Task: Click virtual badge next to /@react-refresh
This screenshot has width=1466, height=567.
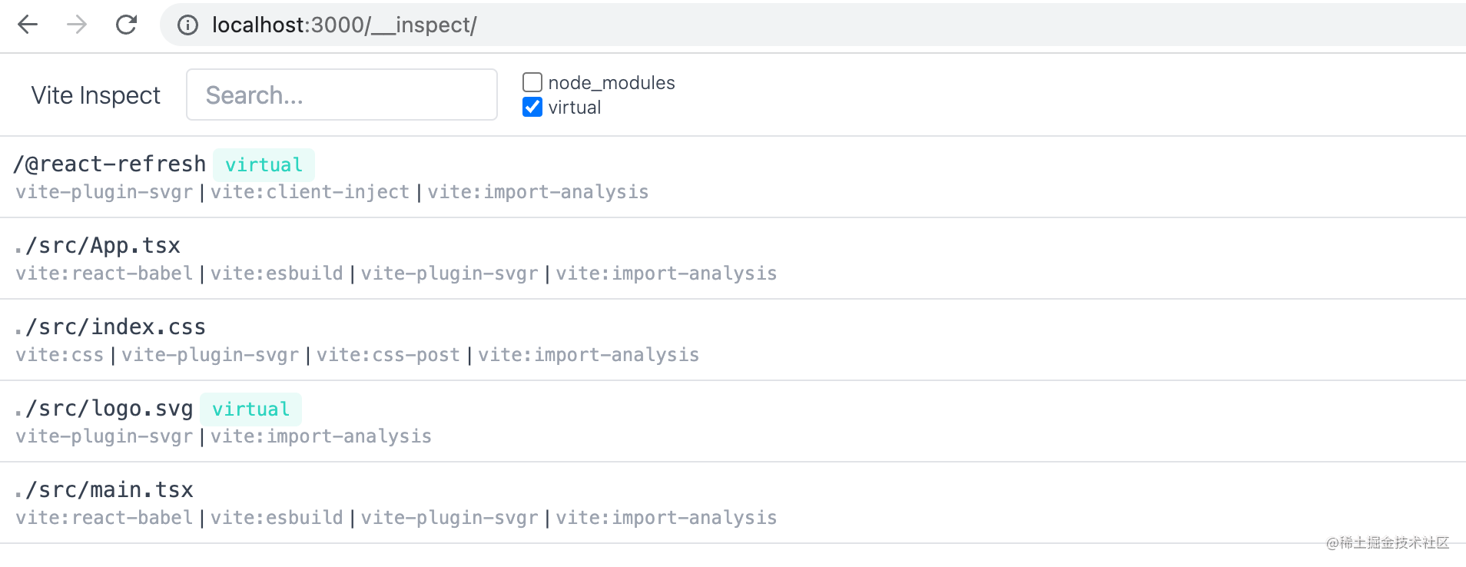Action: pyautogui.click(x=264, y=164)
